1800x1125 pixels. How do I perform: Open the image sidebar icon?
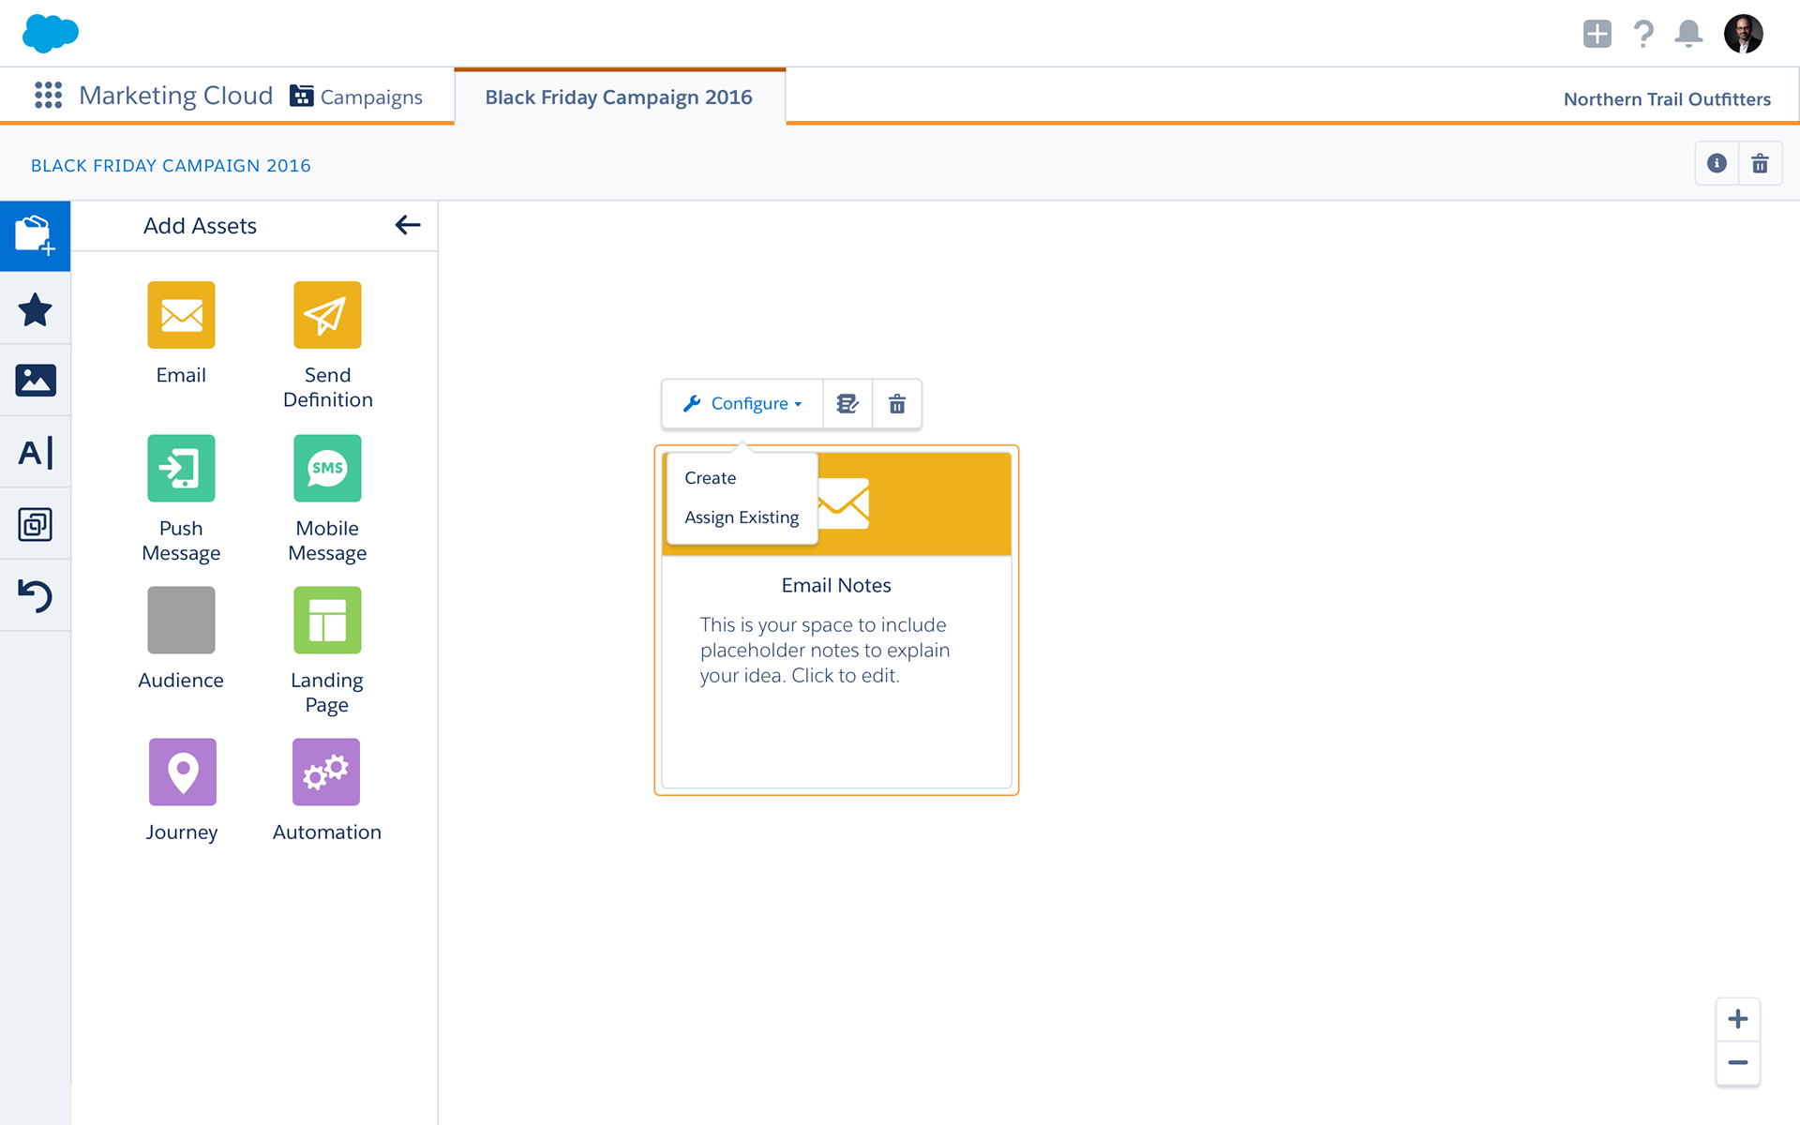36,381
